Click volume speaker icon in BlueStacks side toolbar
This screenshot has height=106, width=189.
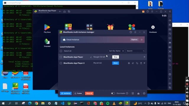tap(170, 20)
